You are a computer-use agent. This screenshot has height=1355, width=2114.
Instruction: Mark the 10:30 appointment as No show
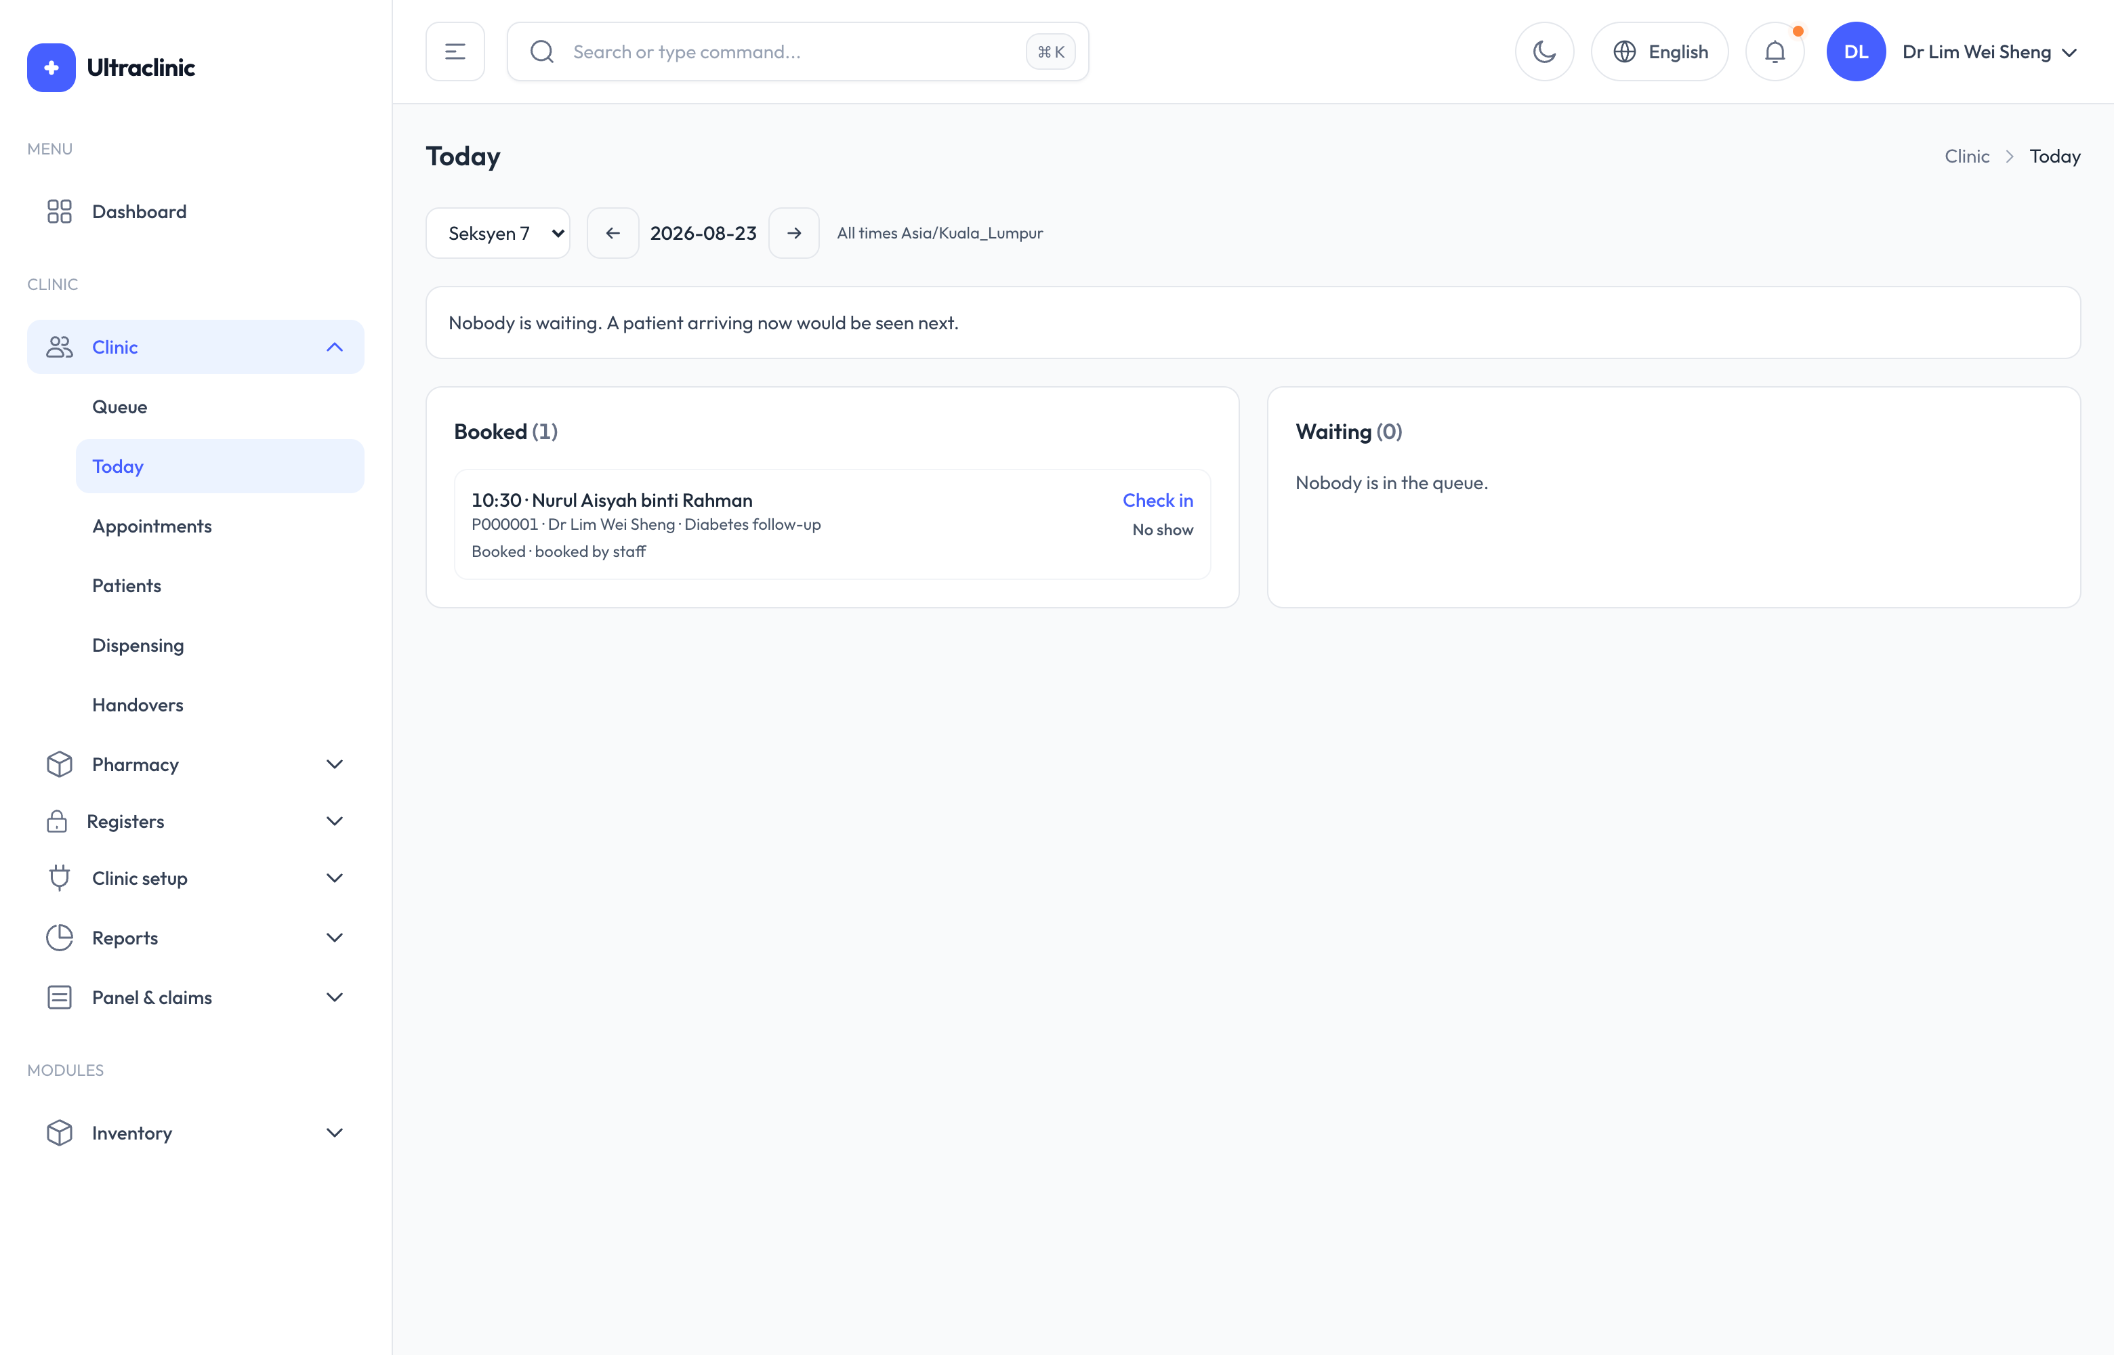click(1162, 530)
